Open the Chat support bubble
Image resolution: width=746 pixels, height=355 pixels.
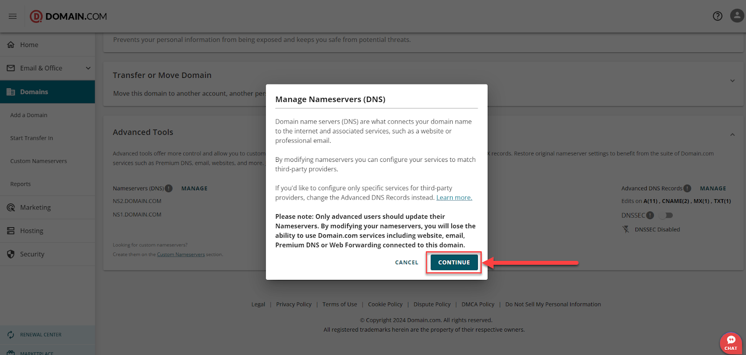pos(731,343)
